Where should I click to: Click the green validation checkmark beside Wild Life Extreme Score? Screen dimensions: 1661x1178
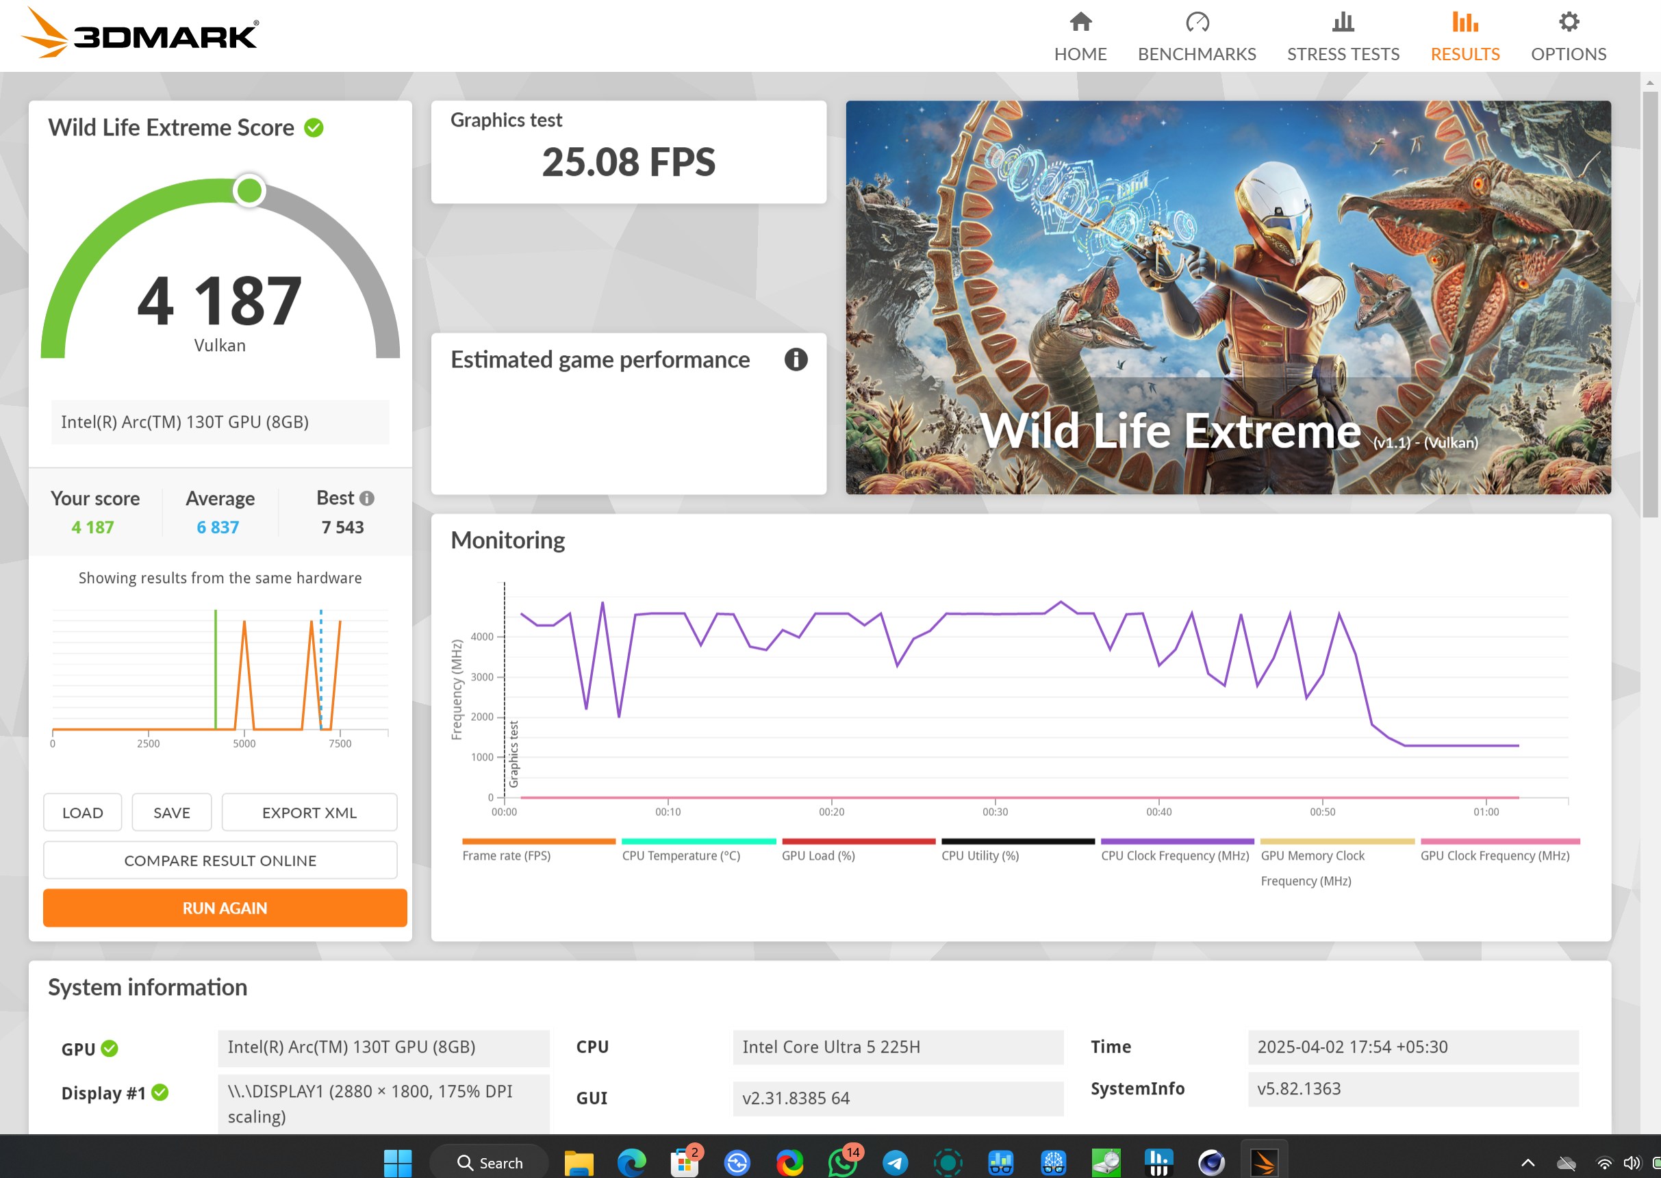[314, 128]
